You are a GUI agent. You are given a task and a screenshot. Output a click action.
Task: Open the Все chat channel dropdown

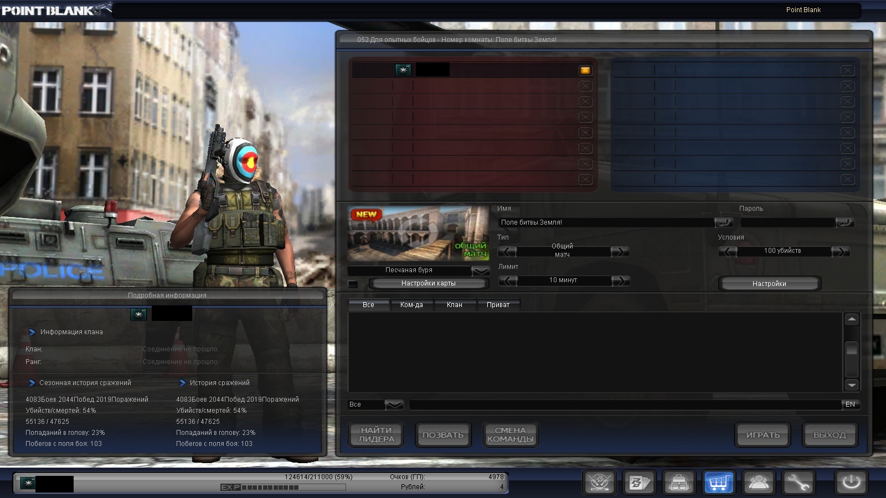[x=394, y=405]
